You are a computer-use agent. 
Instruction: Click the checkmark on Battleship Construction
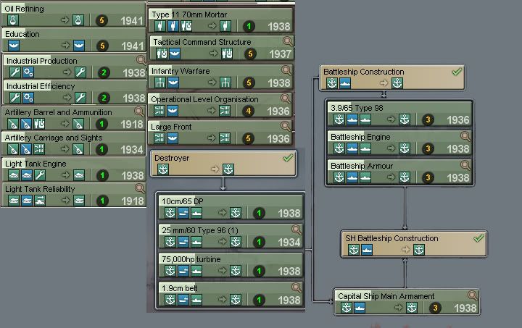(457, 72)
